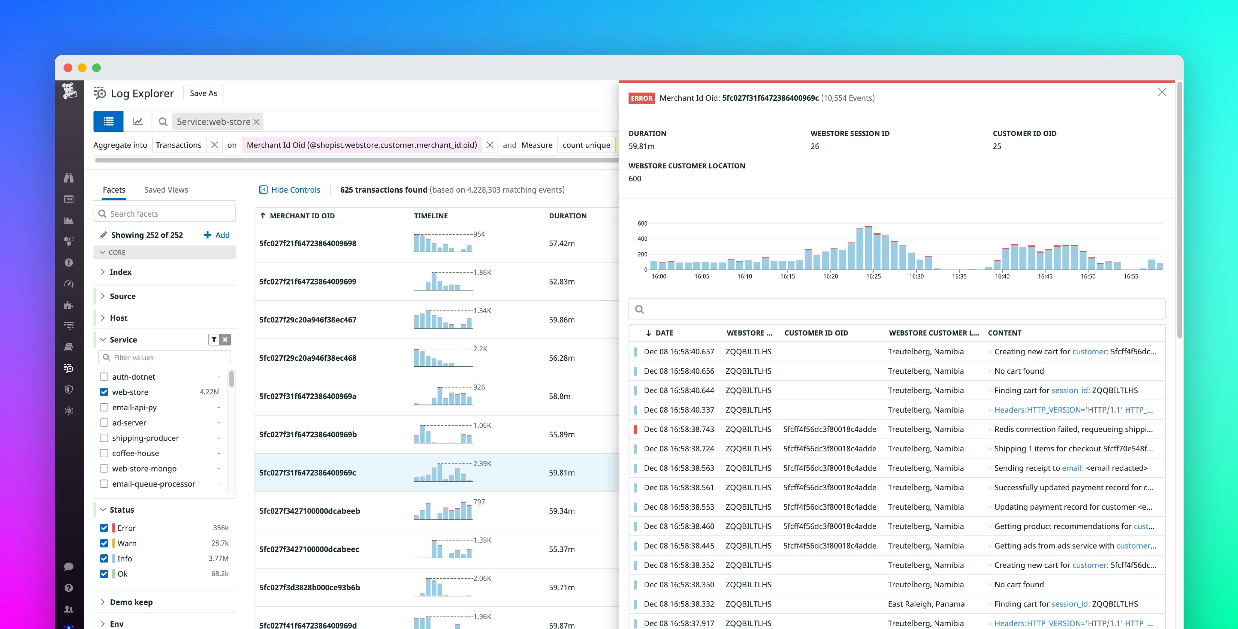
Task: Switch to the timeseries graph view icon
Action: pyautogui.click(x=138, y=122)
